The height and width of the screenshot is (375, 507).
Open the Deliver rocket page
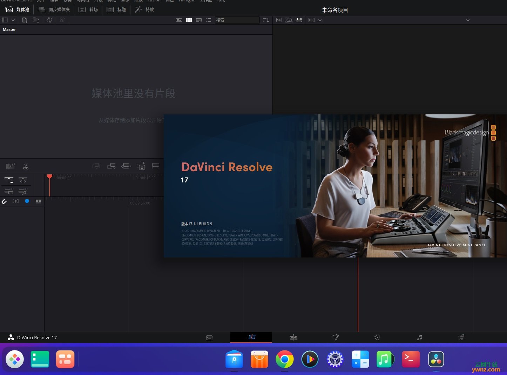click(461, 337)
